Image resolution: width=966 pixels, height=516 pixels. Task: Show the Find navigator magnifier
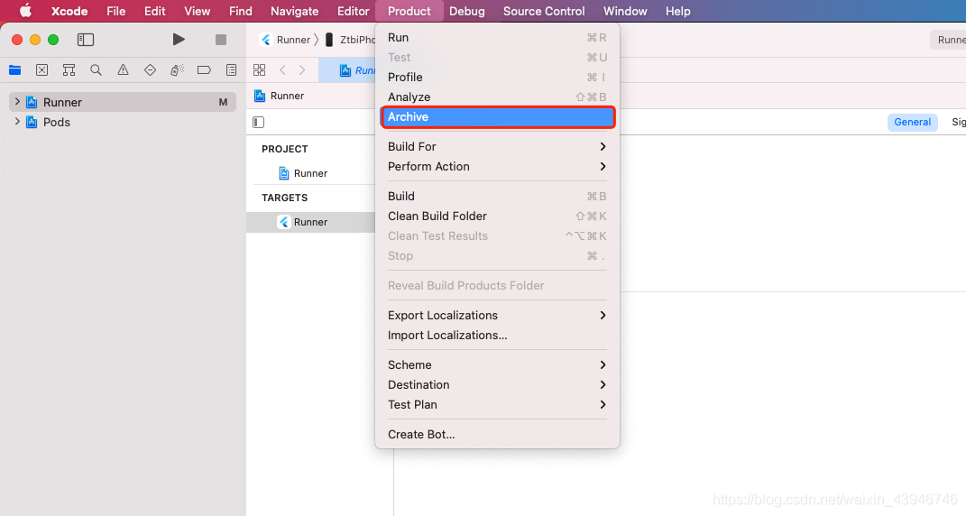coord(97,70)
